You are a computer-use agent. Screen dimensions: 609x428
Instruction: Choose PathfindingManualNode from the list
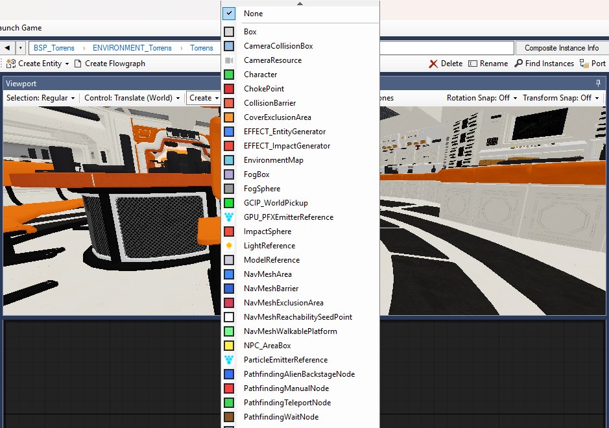[300, 388]
